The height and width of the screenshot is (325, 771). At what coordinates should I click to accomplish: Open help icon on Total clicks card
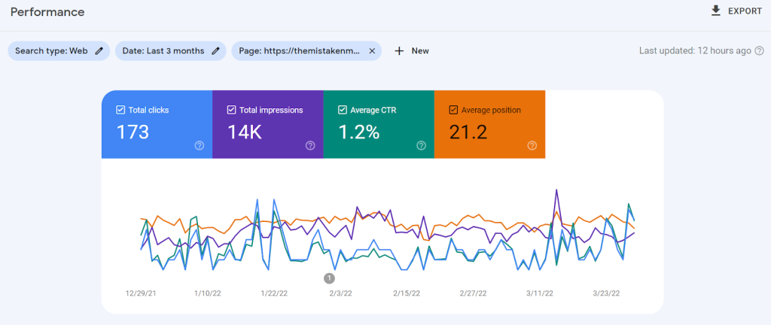(199, 145)
